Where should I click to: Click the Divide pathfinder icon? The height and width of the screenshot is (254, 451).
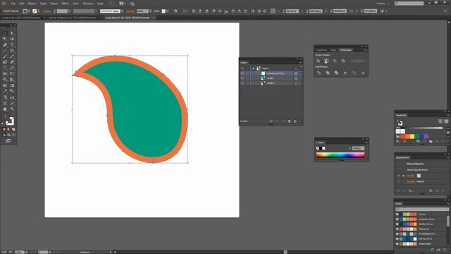point(319,73)
